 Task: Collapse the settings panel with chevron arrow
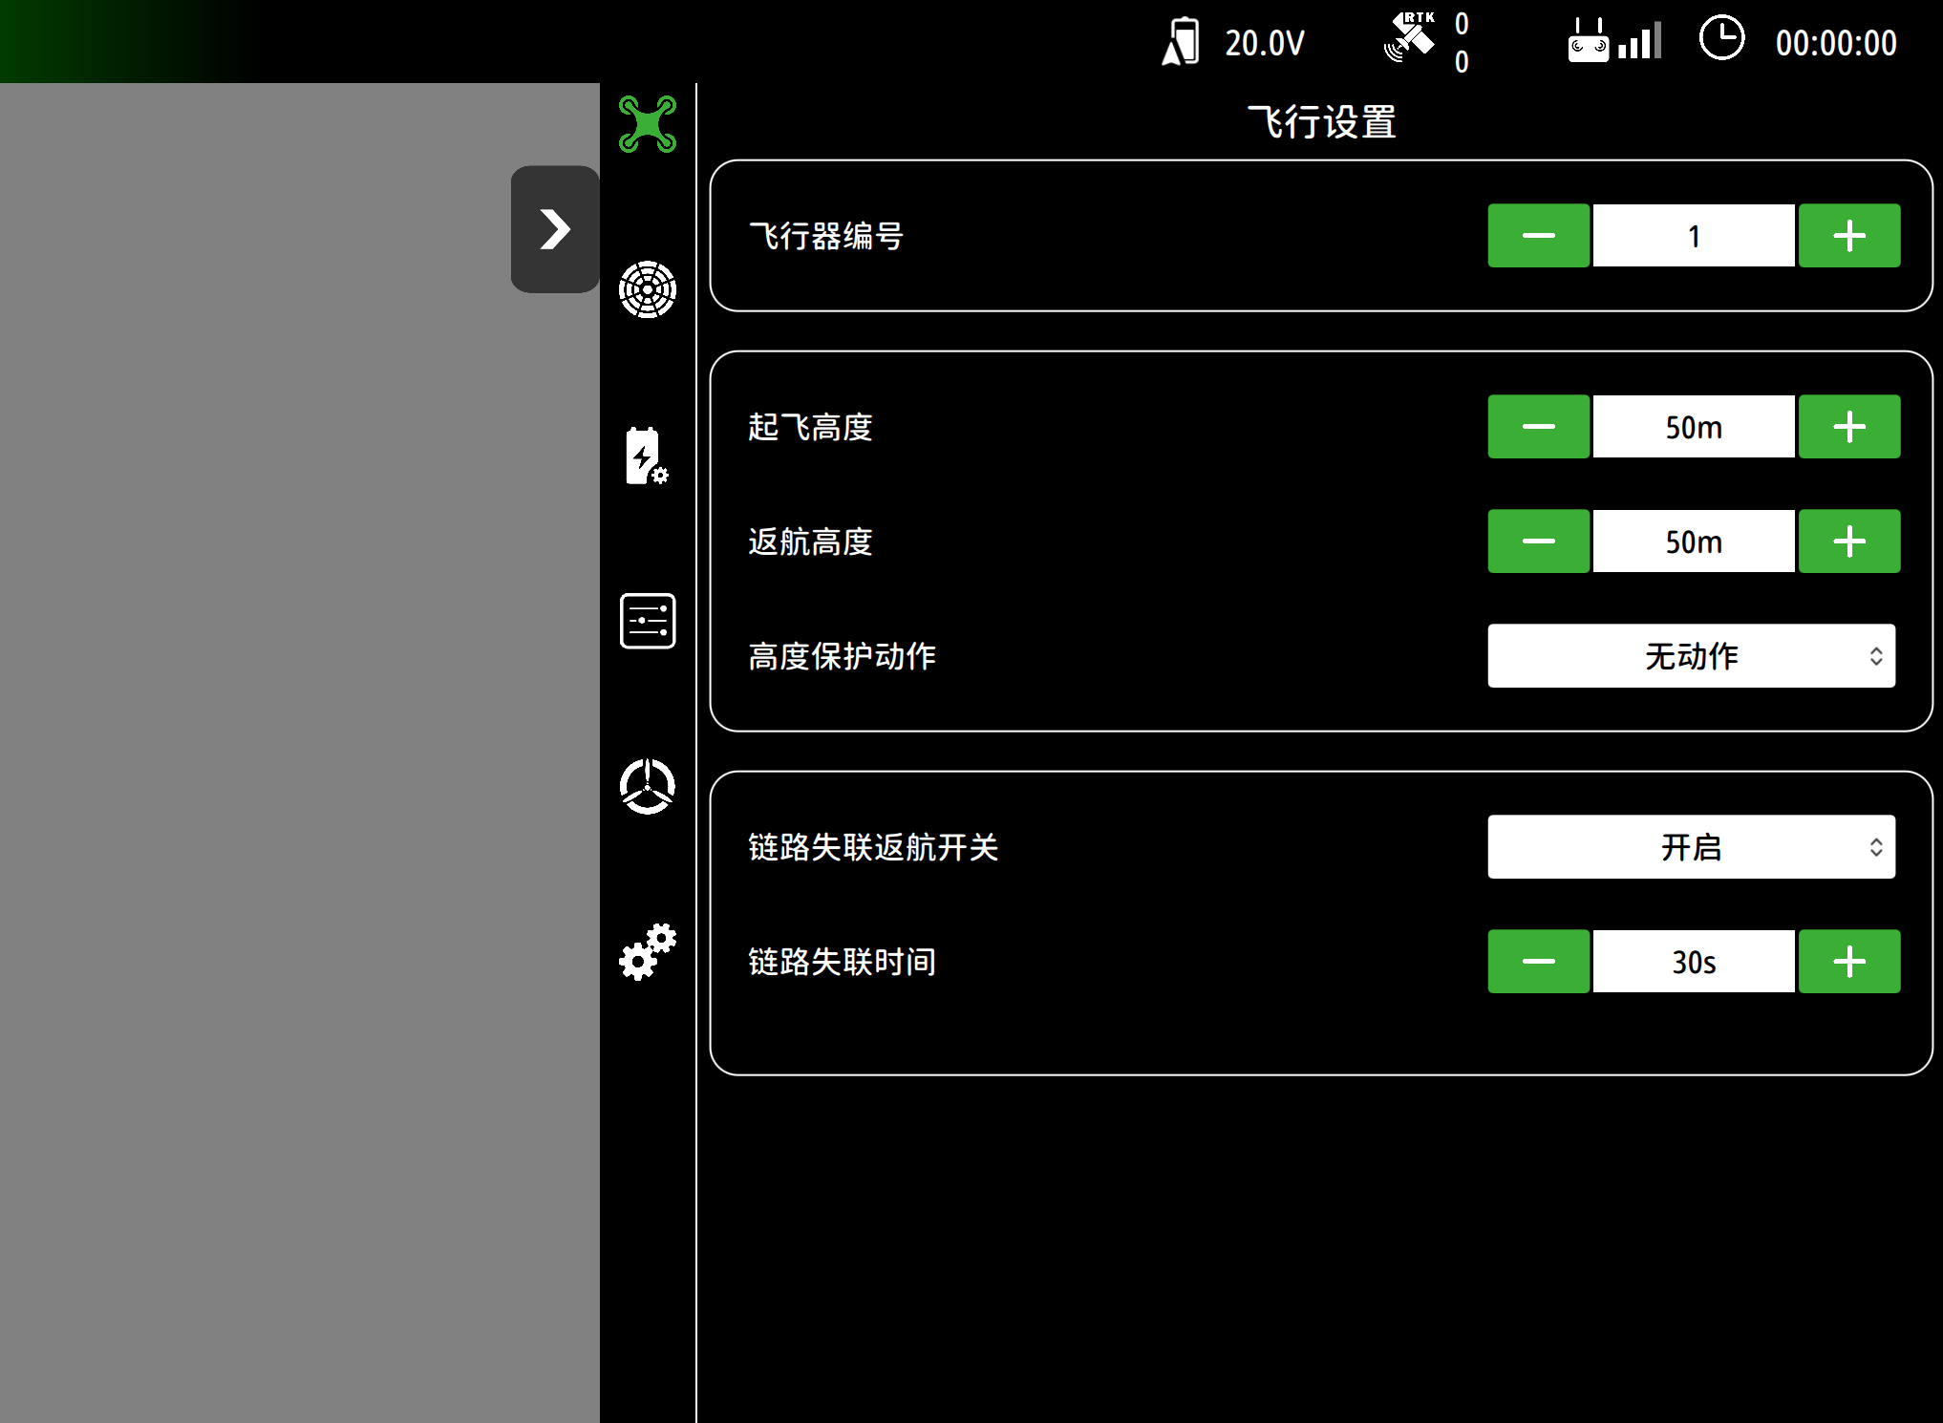(554, 229)
